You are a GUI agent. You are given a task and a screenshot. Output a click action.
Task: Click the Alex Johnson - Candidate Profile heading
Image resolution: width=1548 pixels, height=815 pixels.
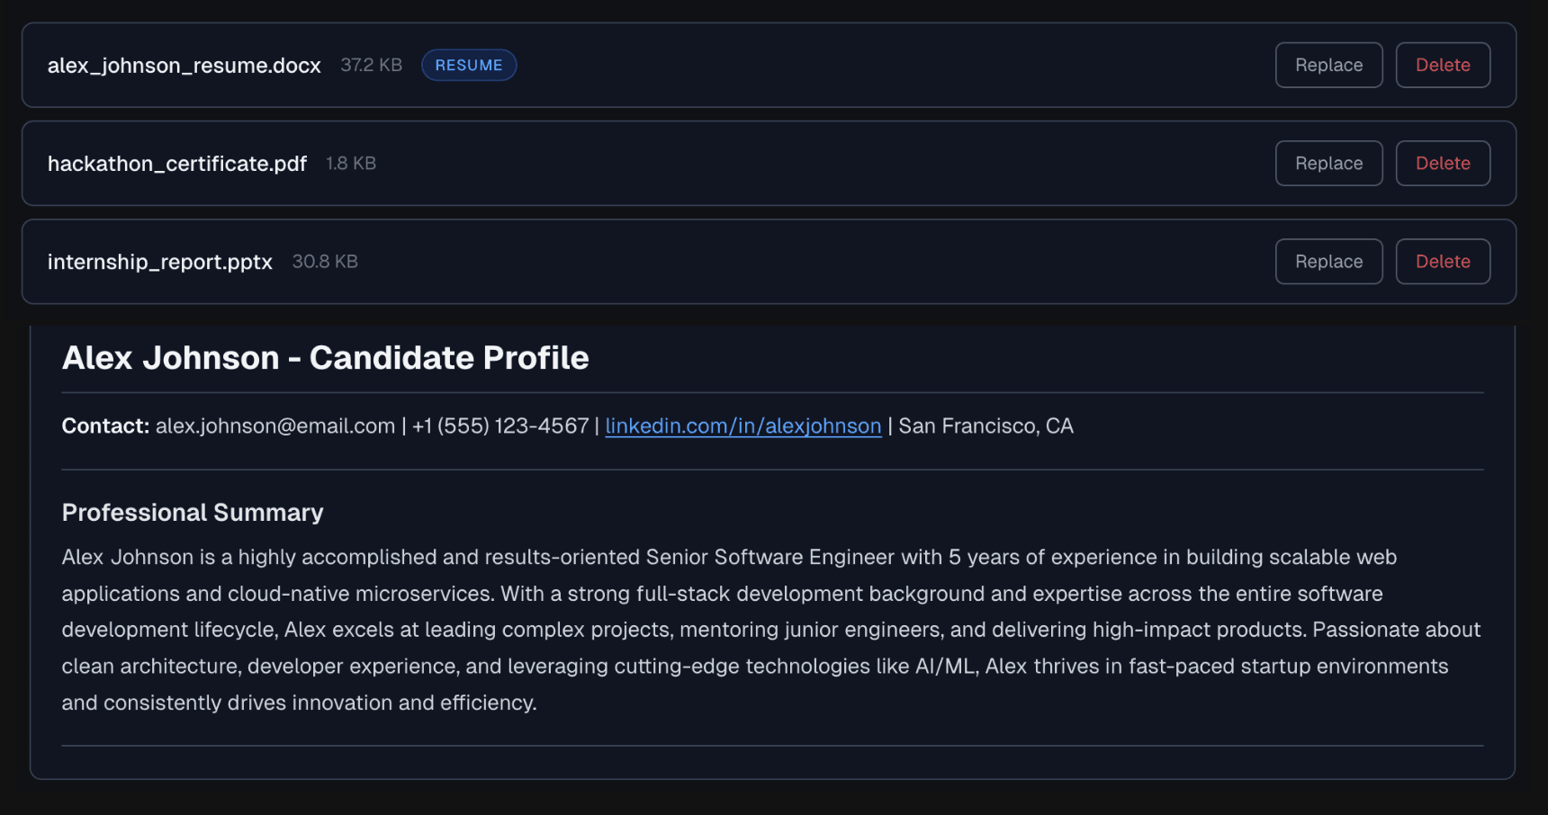tap(325, 357)
